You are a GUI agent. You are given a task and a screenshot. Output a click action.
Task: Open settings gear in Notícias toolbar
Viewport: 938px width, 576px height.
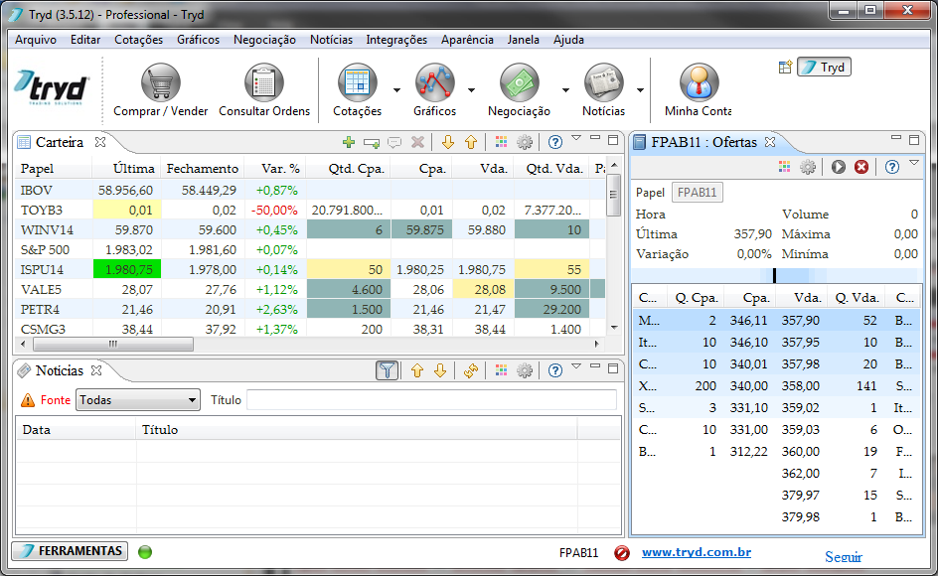(x=525, y=370)
